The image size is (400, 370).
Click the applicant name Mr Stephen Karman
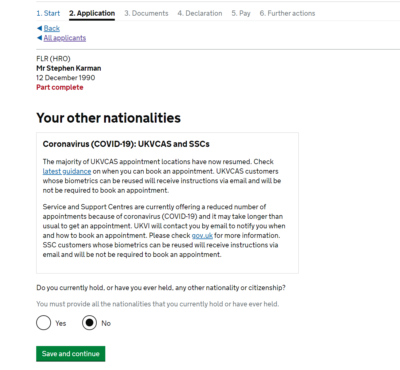[x=69, y=68]
